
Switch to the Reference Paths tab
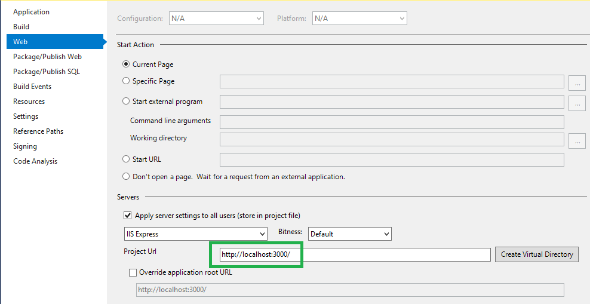38,131
